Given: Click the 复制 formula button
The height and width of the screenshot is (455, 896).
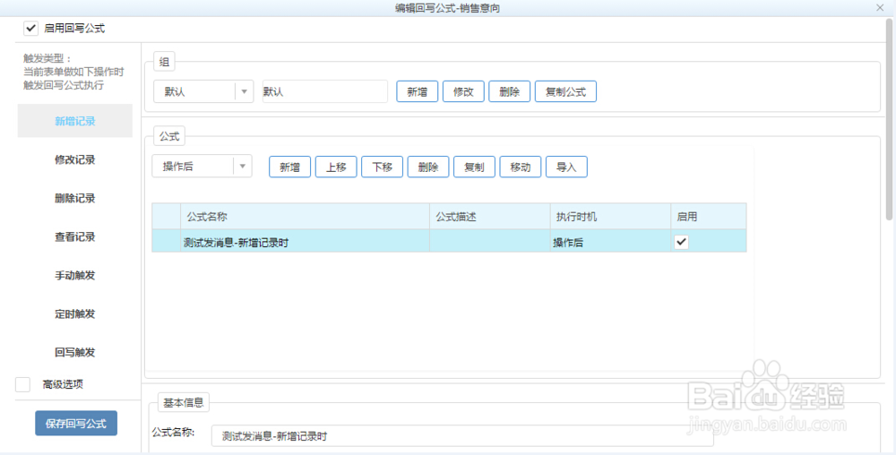Looking at the screenshot, I should (474, 167).
